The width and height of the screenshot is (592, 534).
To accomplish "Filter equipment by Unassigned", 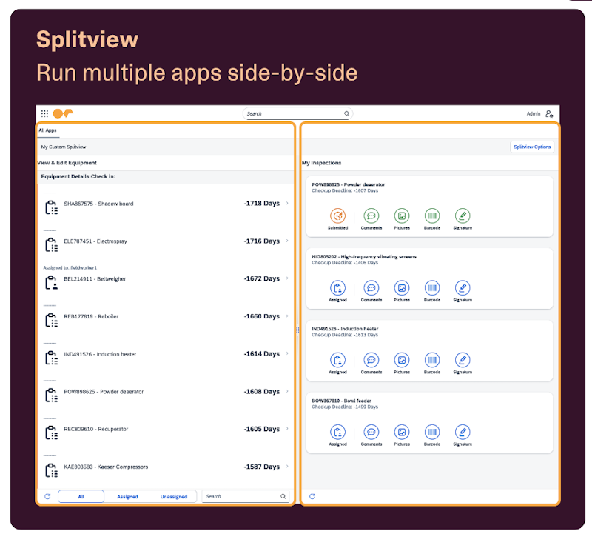I will tap(174, 496).
